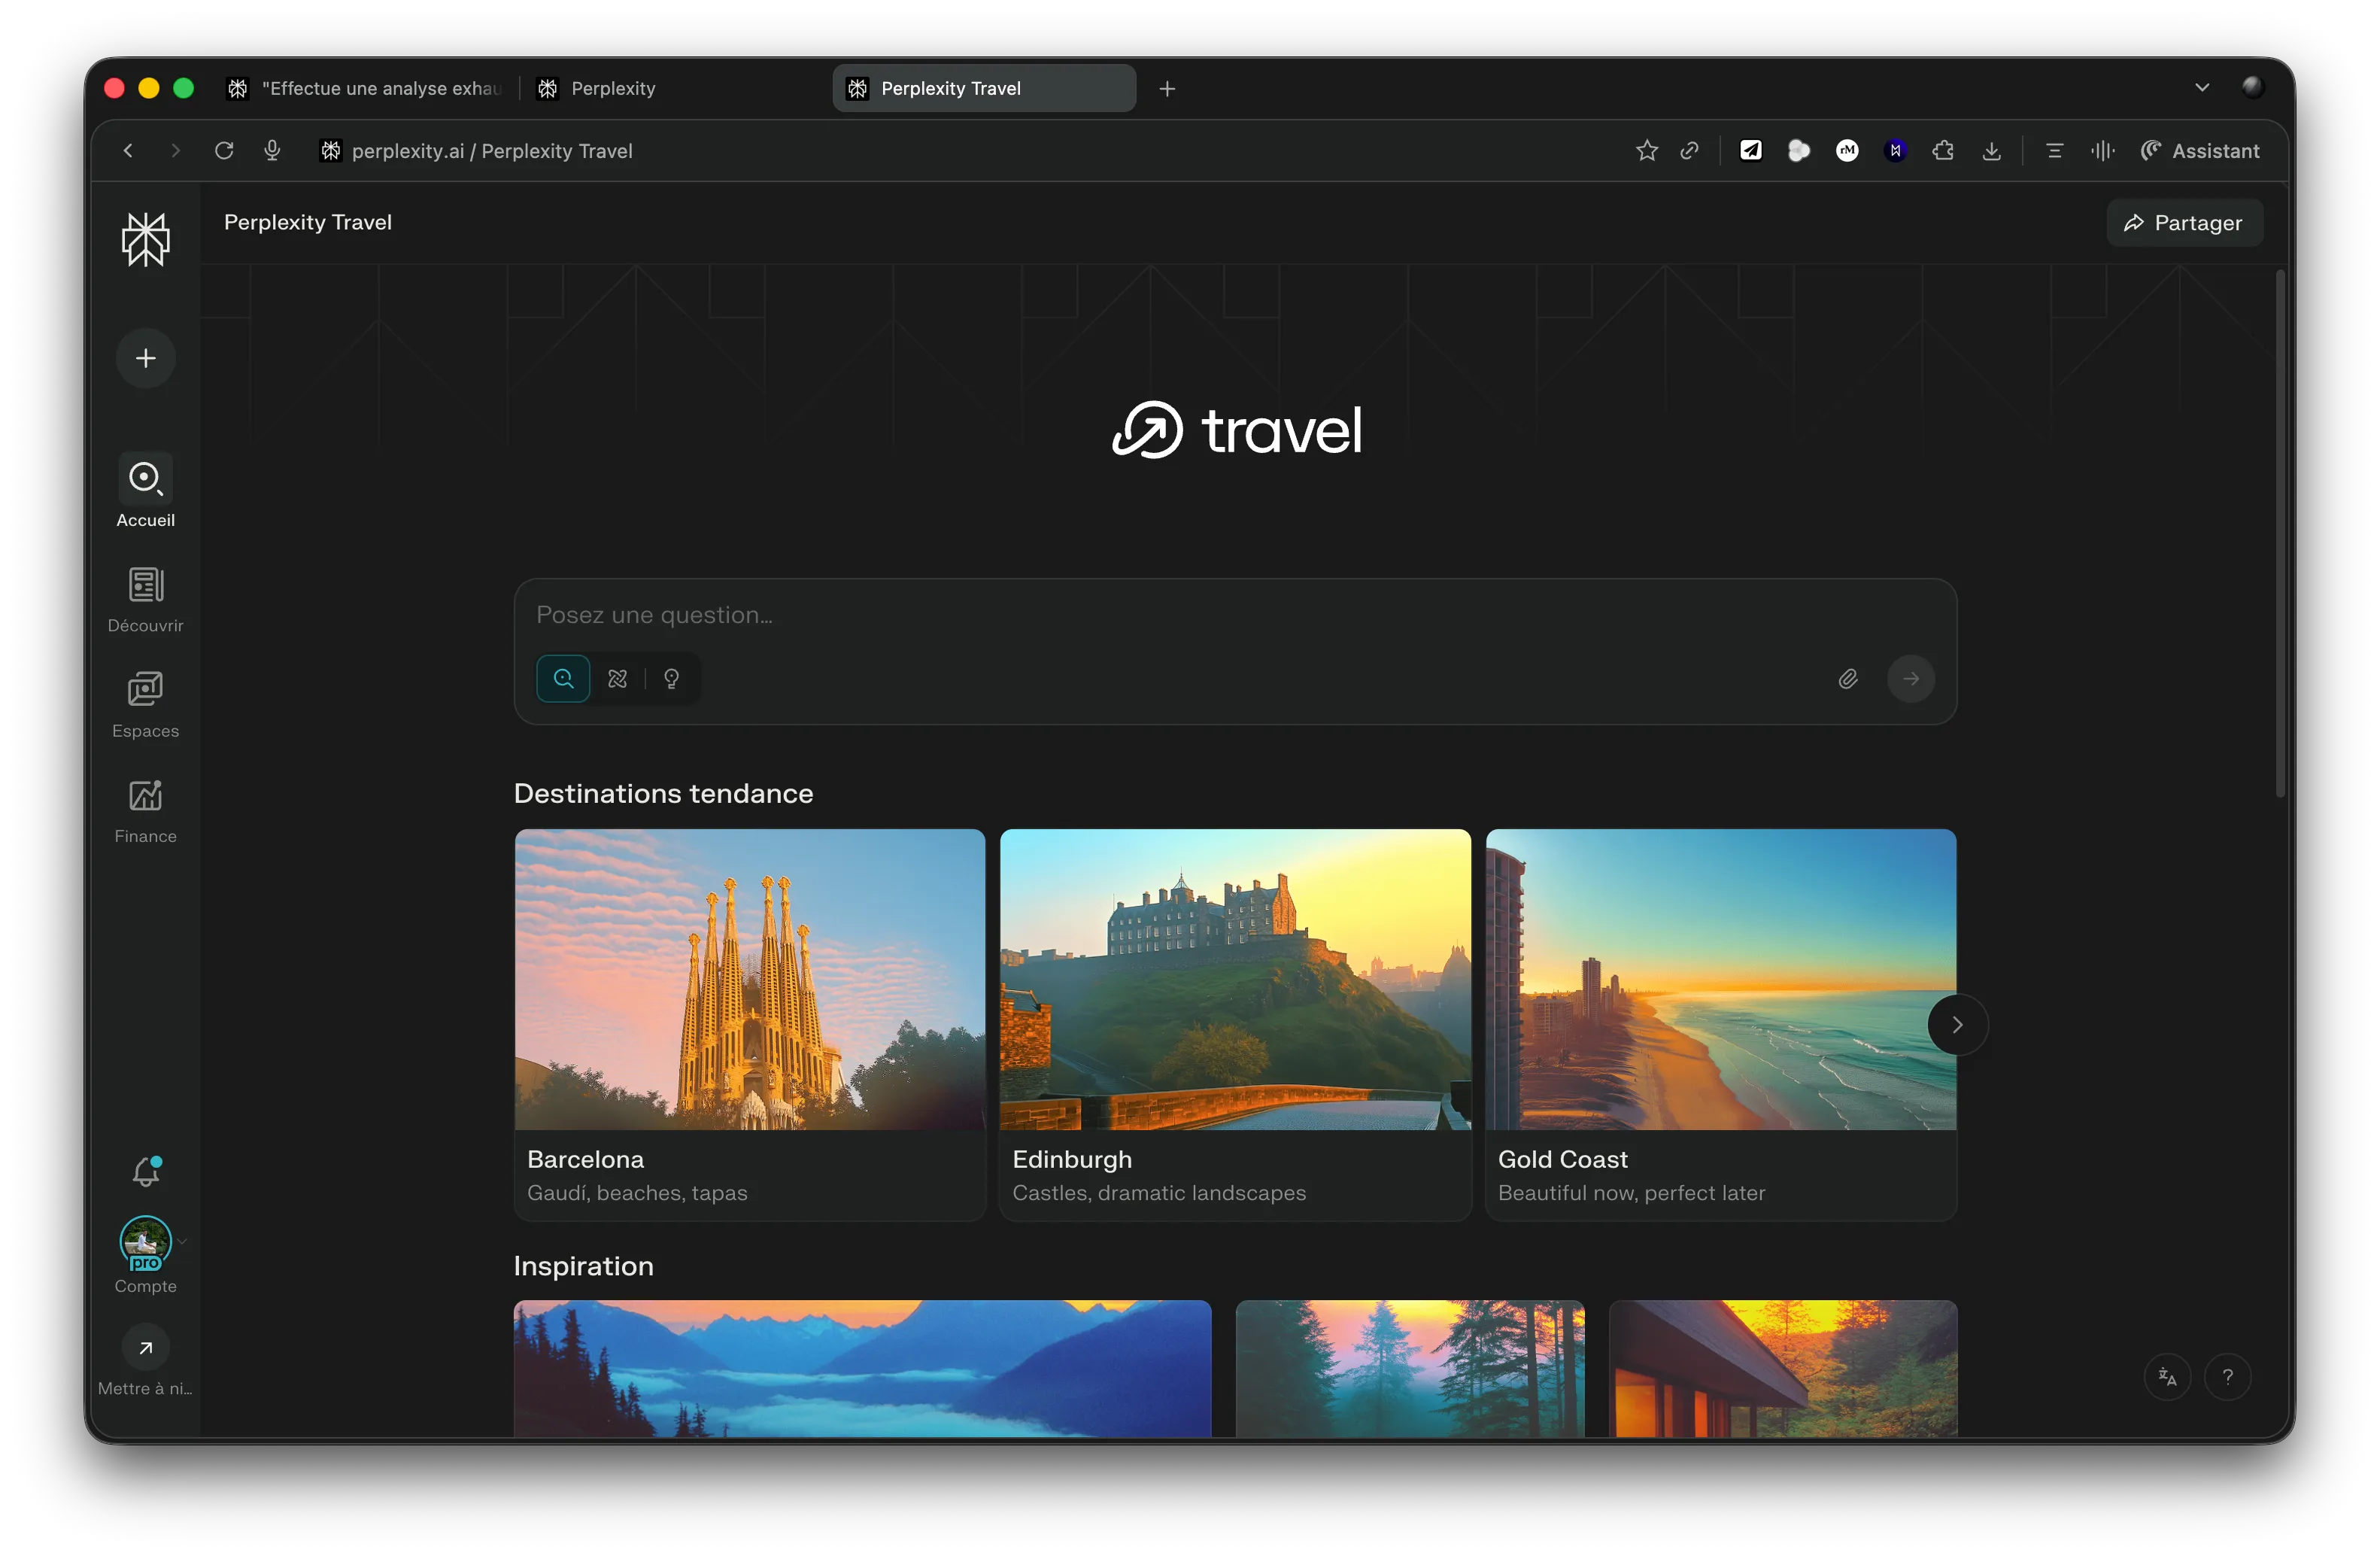Viewport: 2380px width, 1556px height.
Task: Open the Barcelona destination card
Action: [x=749, y=1023]
